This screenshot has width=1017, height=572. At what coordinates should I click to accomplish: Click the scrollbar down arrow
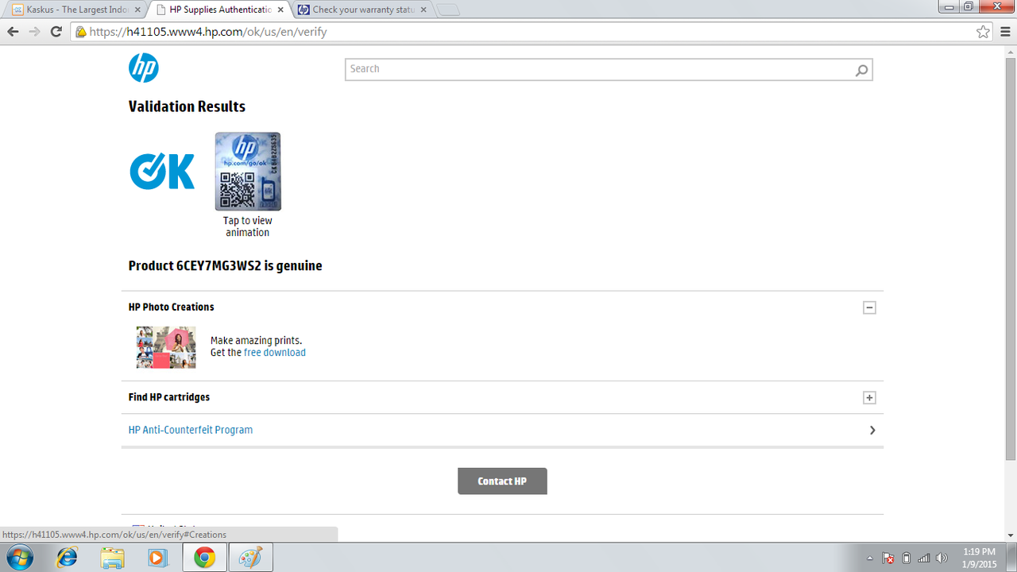pos(1011,536)
